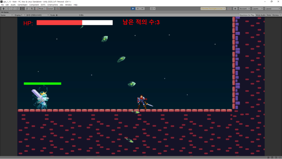Open the Account dropdown

coord(244,8)
